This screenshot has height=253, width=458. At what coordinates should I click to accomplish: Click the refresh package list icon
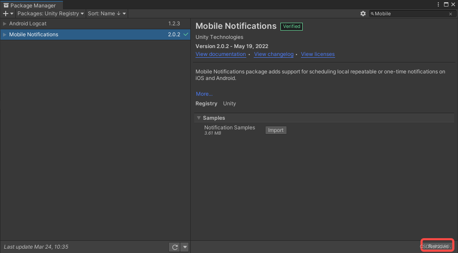175,247
